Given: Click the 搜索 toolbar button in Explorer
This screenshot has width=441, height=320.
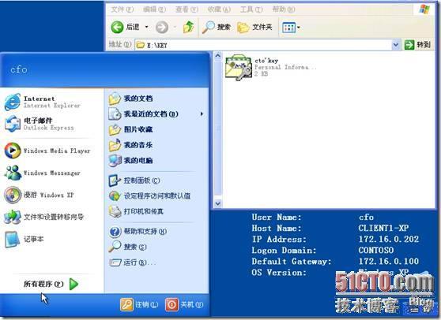Looking at the screenshot, I should pos(216,28).
